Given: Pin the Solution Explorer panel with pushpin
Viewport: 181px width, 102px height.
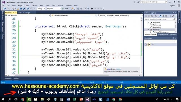Looking at the screenshot, I should click(x=173, y=13).
